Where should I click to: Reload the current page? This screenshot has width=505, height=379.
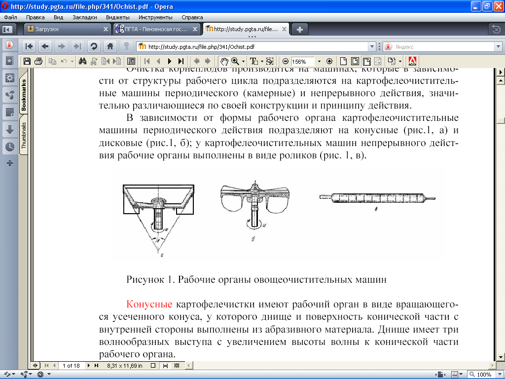[93, 46]
